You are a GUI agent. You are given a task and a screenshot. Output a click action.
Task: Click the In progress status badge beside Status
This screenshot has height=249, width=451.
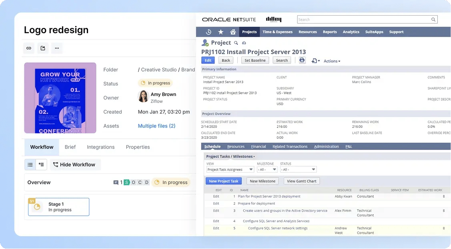pyautogui.click(x=156, y=83)
